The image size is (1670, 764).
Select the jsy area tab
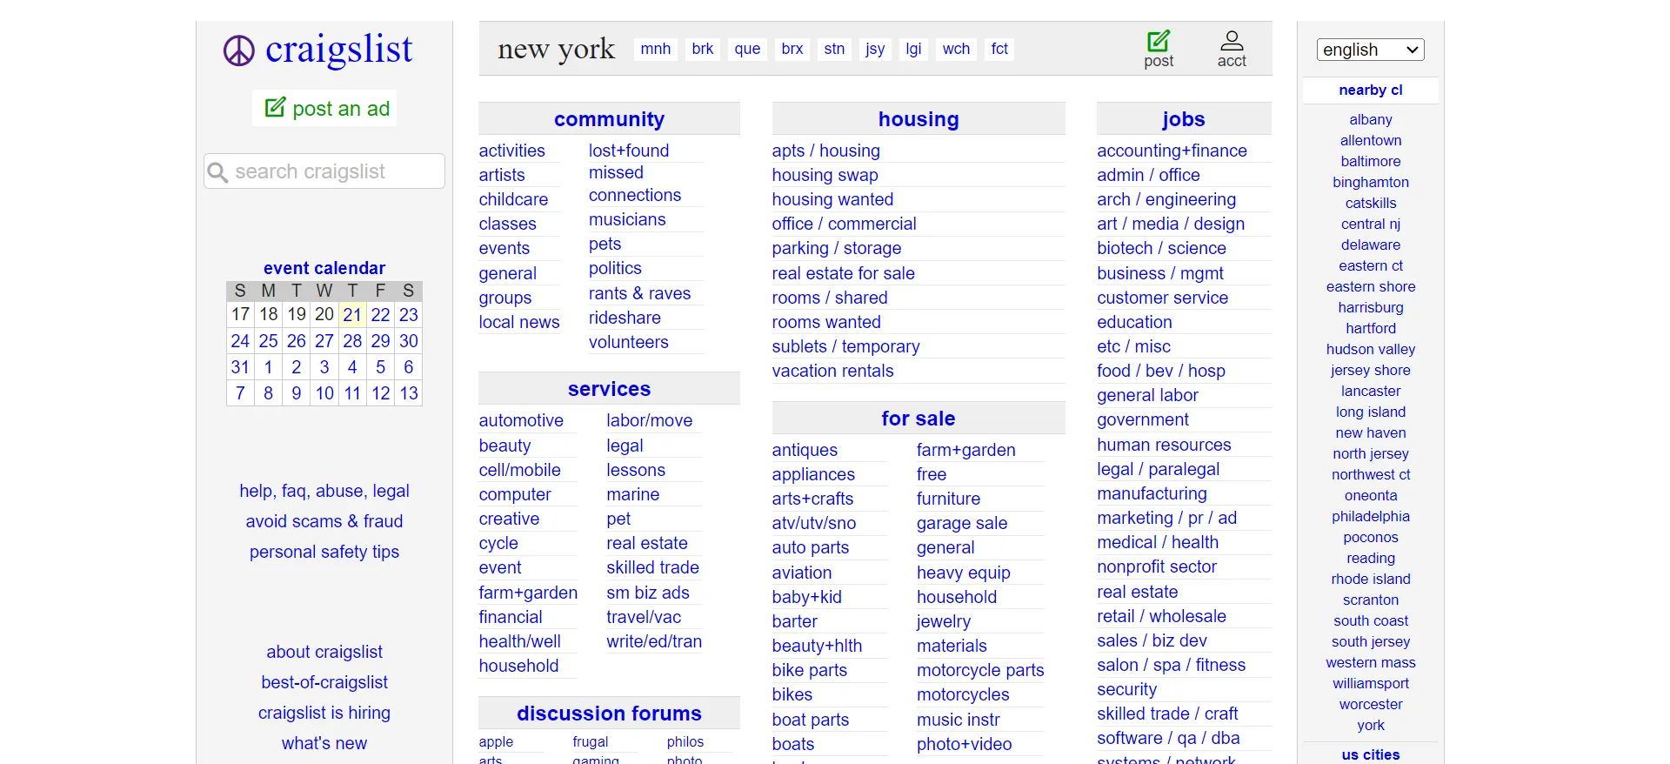(875, 49)
